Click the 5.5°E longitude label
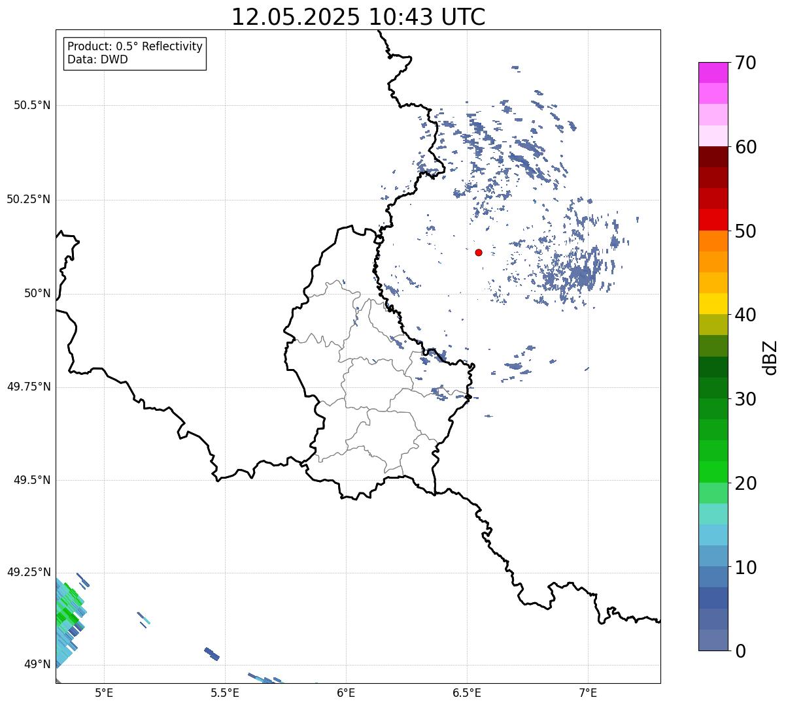 pos(225,692)
